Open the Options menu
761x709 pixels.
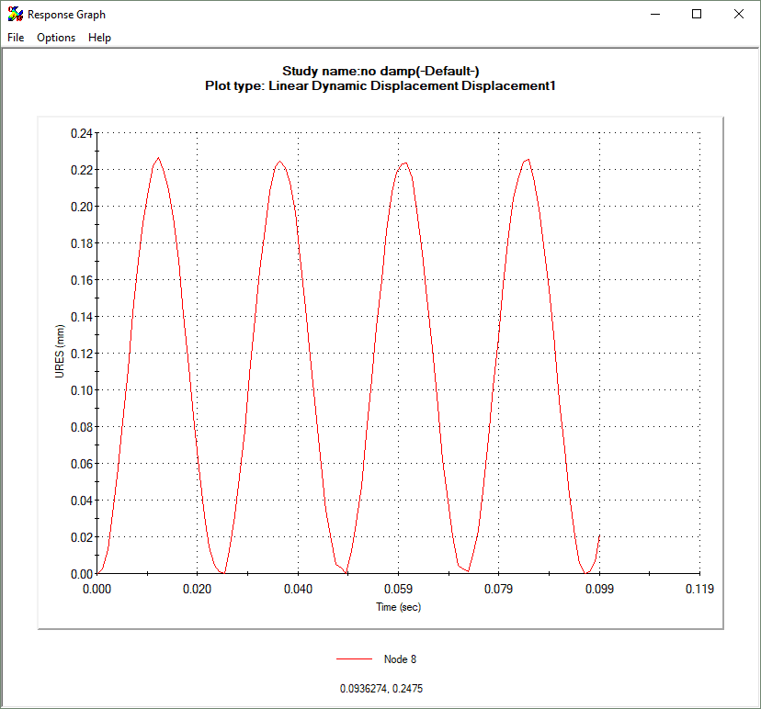point(56,38)
